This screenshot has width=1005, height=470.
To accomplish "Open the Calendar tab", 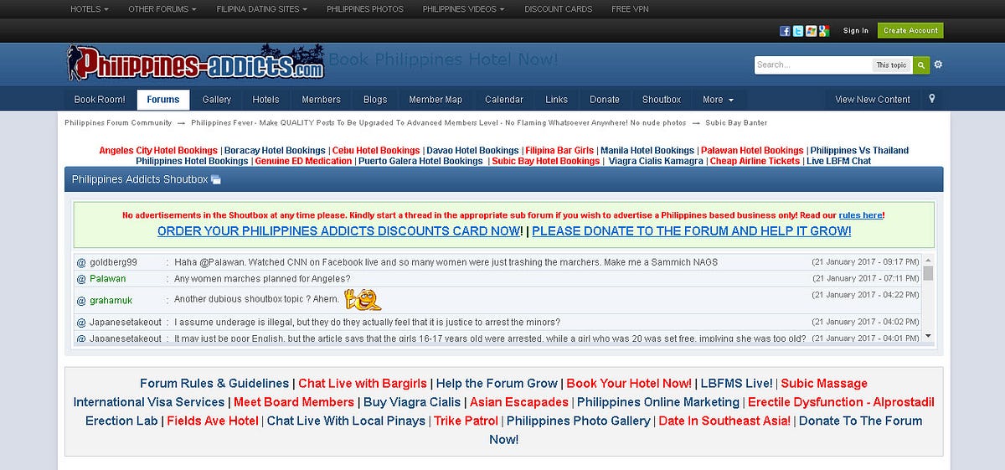I will coord(504,99).
